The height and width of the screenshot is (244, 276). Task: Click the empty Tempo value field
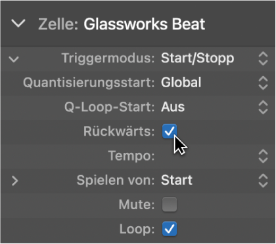[x=207, y=156]
